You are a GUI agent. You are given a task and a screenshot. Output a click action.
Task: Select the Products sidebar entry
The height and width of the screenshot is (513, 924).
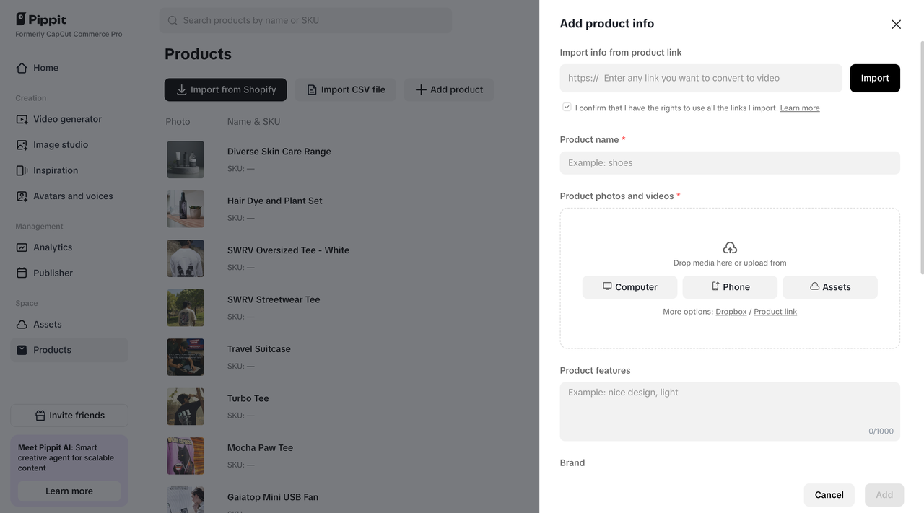click(x=53, y=350)
